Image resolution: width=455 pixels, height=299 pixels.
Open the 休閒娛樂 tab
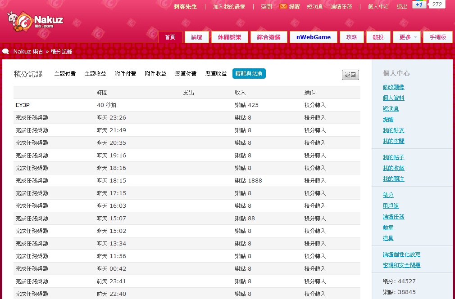230,37
